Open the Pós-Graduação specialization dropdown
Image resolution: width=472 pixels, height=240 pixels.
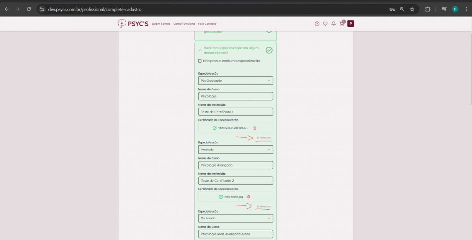236,81
